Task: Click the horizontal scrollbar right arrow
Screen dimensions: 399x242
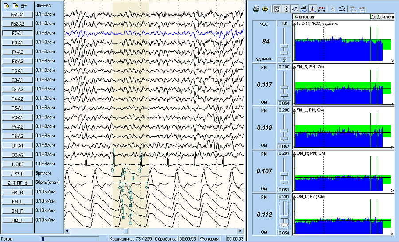Action: coord(240,231)
